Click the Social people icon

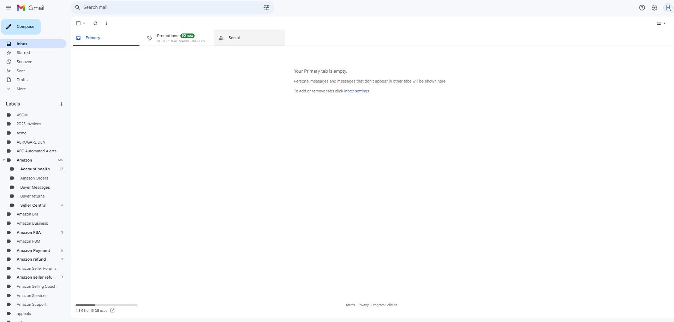click(x=221, y=38)
